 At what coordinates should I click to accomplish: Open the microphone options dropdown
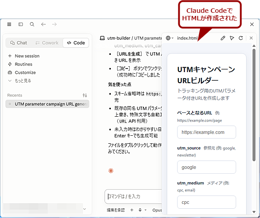(x=143, y=210)
